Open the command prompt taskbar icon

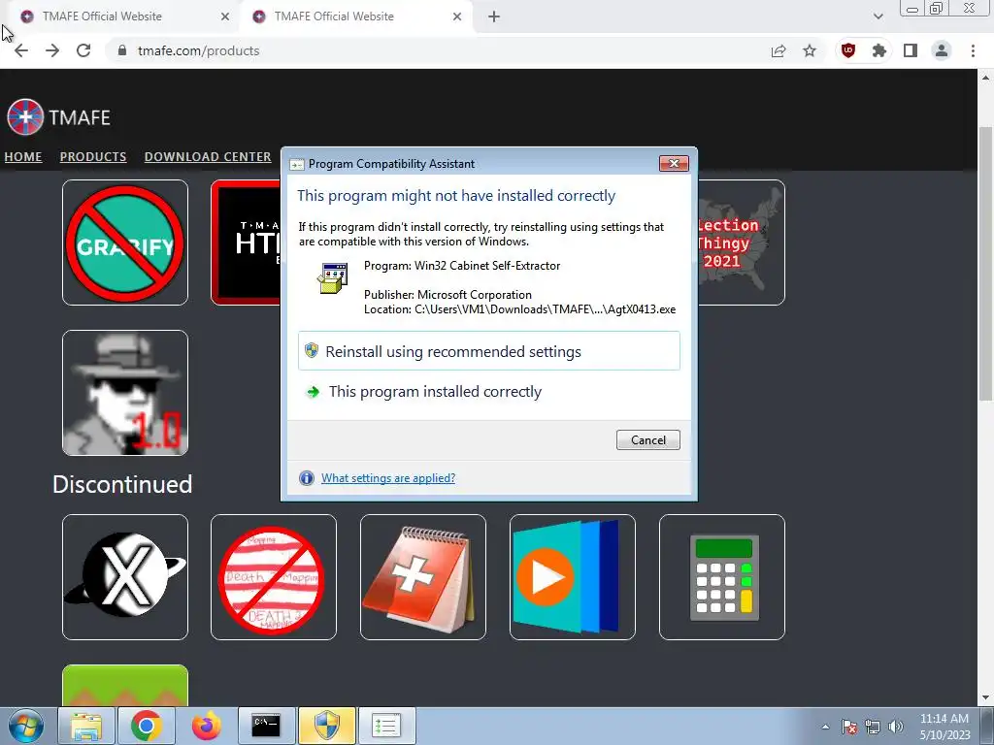pos(266,726)
